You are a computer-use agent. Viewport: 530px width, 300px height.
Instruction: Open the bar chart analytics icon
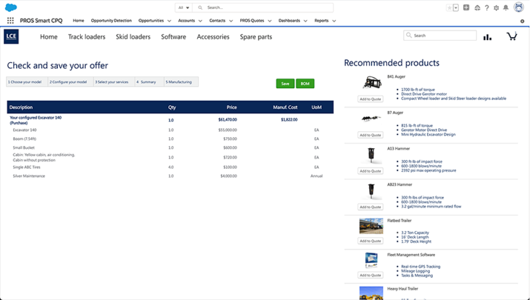pos(487,37)
